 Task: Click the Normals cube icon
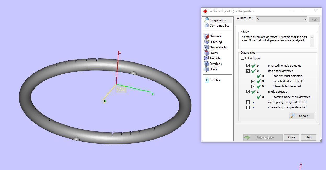tap(207, 36)
